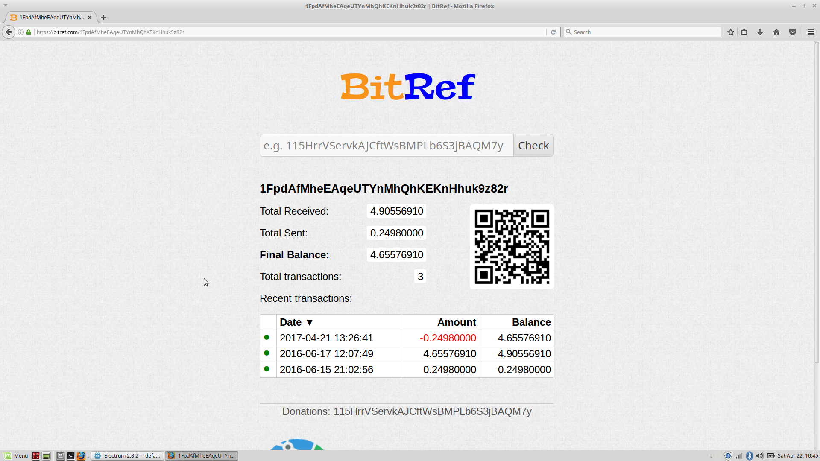Reload the page with refresh icon
The image size is (820, 461).
(553, 32)
